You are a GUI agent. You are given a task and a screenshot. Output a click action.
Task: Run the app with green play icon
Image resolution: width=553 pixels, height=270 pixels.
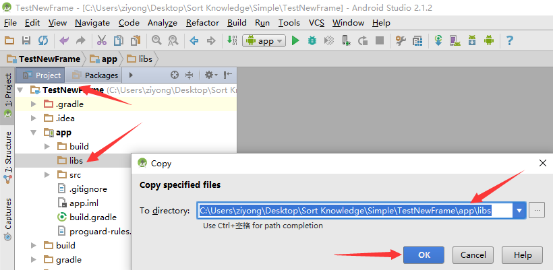click(295, 41)
